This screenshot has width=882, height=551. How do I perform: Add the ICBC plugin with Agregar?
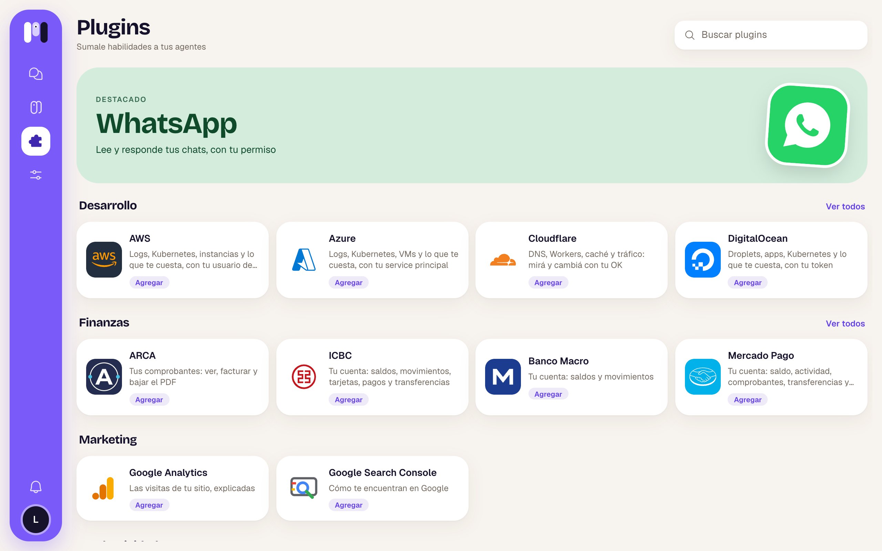pyautogui.click(x=348, y=399)
